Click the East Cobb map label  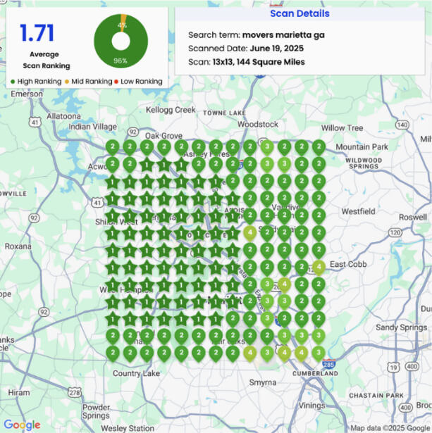coord(348,264)
